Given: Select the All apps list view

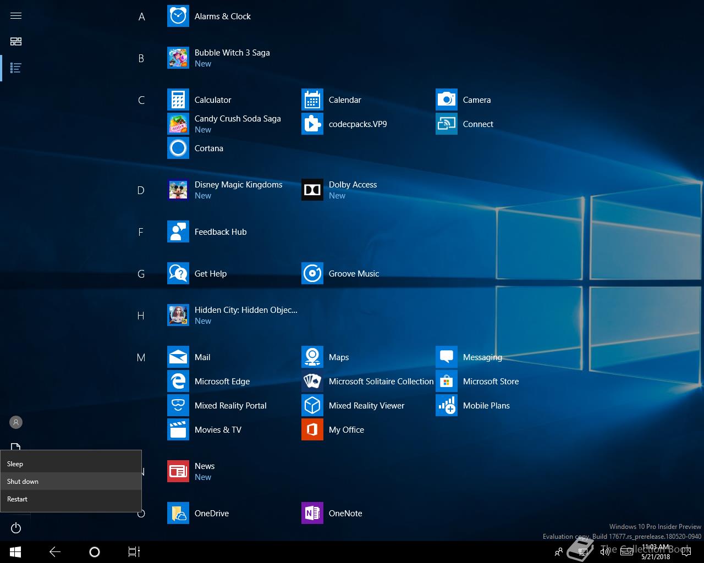Looking at the screenshot, I should (16, 68).
